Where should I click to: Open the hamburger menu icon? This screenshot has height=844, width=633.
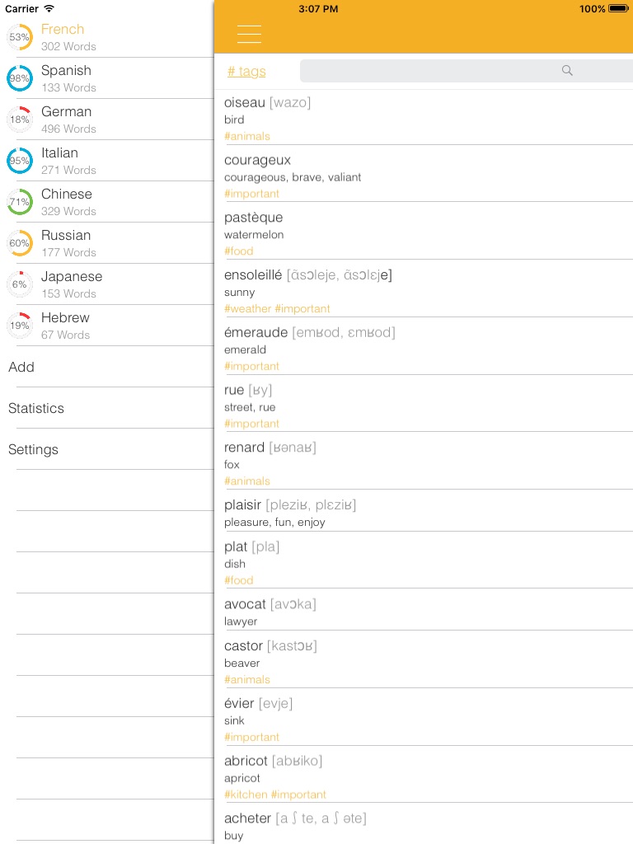pos(249,34)
